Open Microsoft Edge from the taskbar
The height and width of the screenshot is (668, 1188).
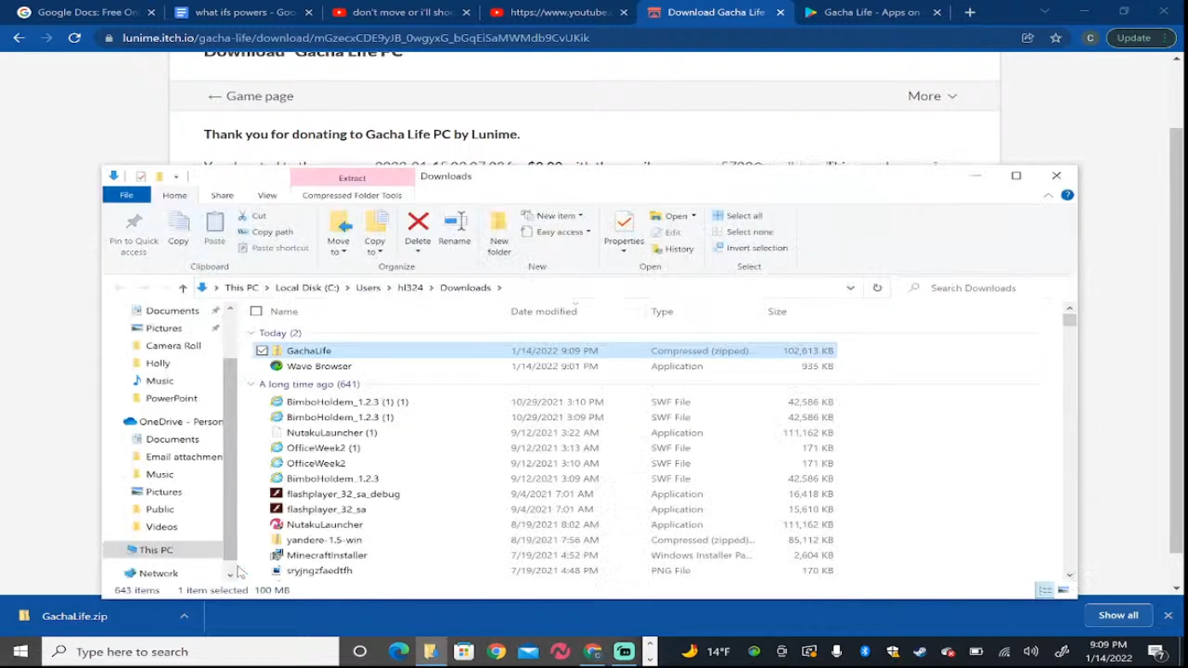(398, 652)
